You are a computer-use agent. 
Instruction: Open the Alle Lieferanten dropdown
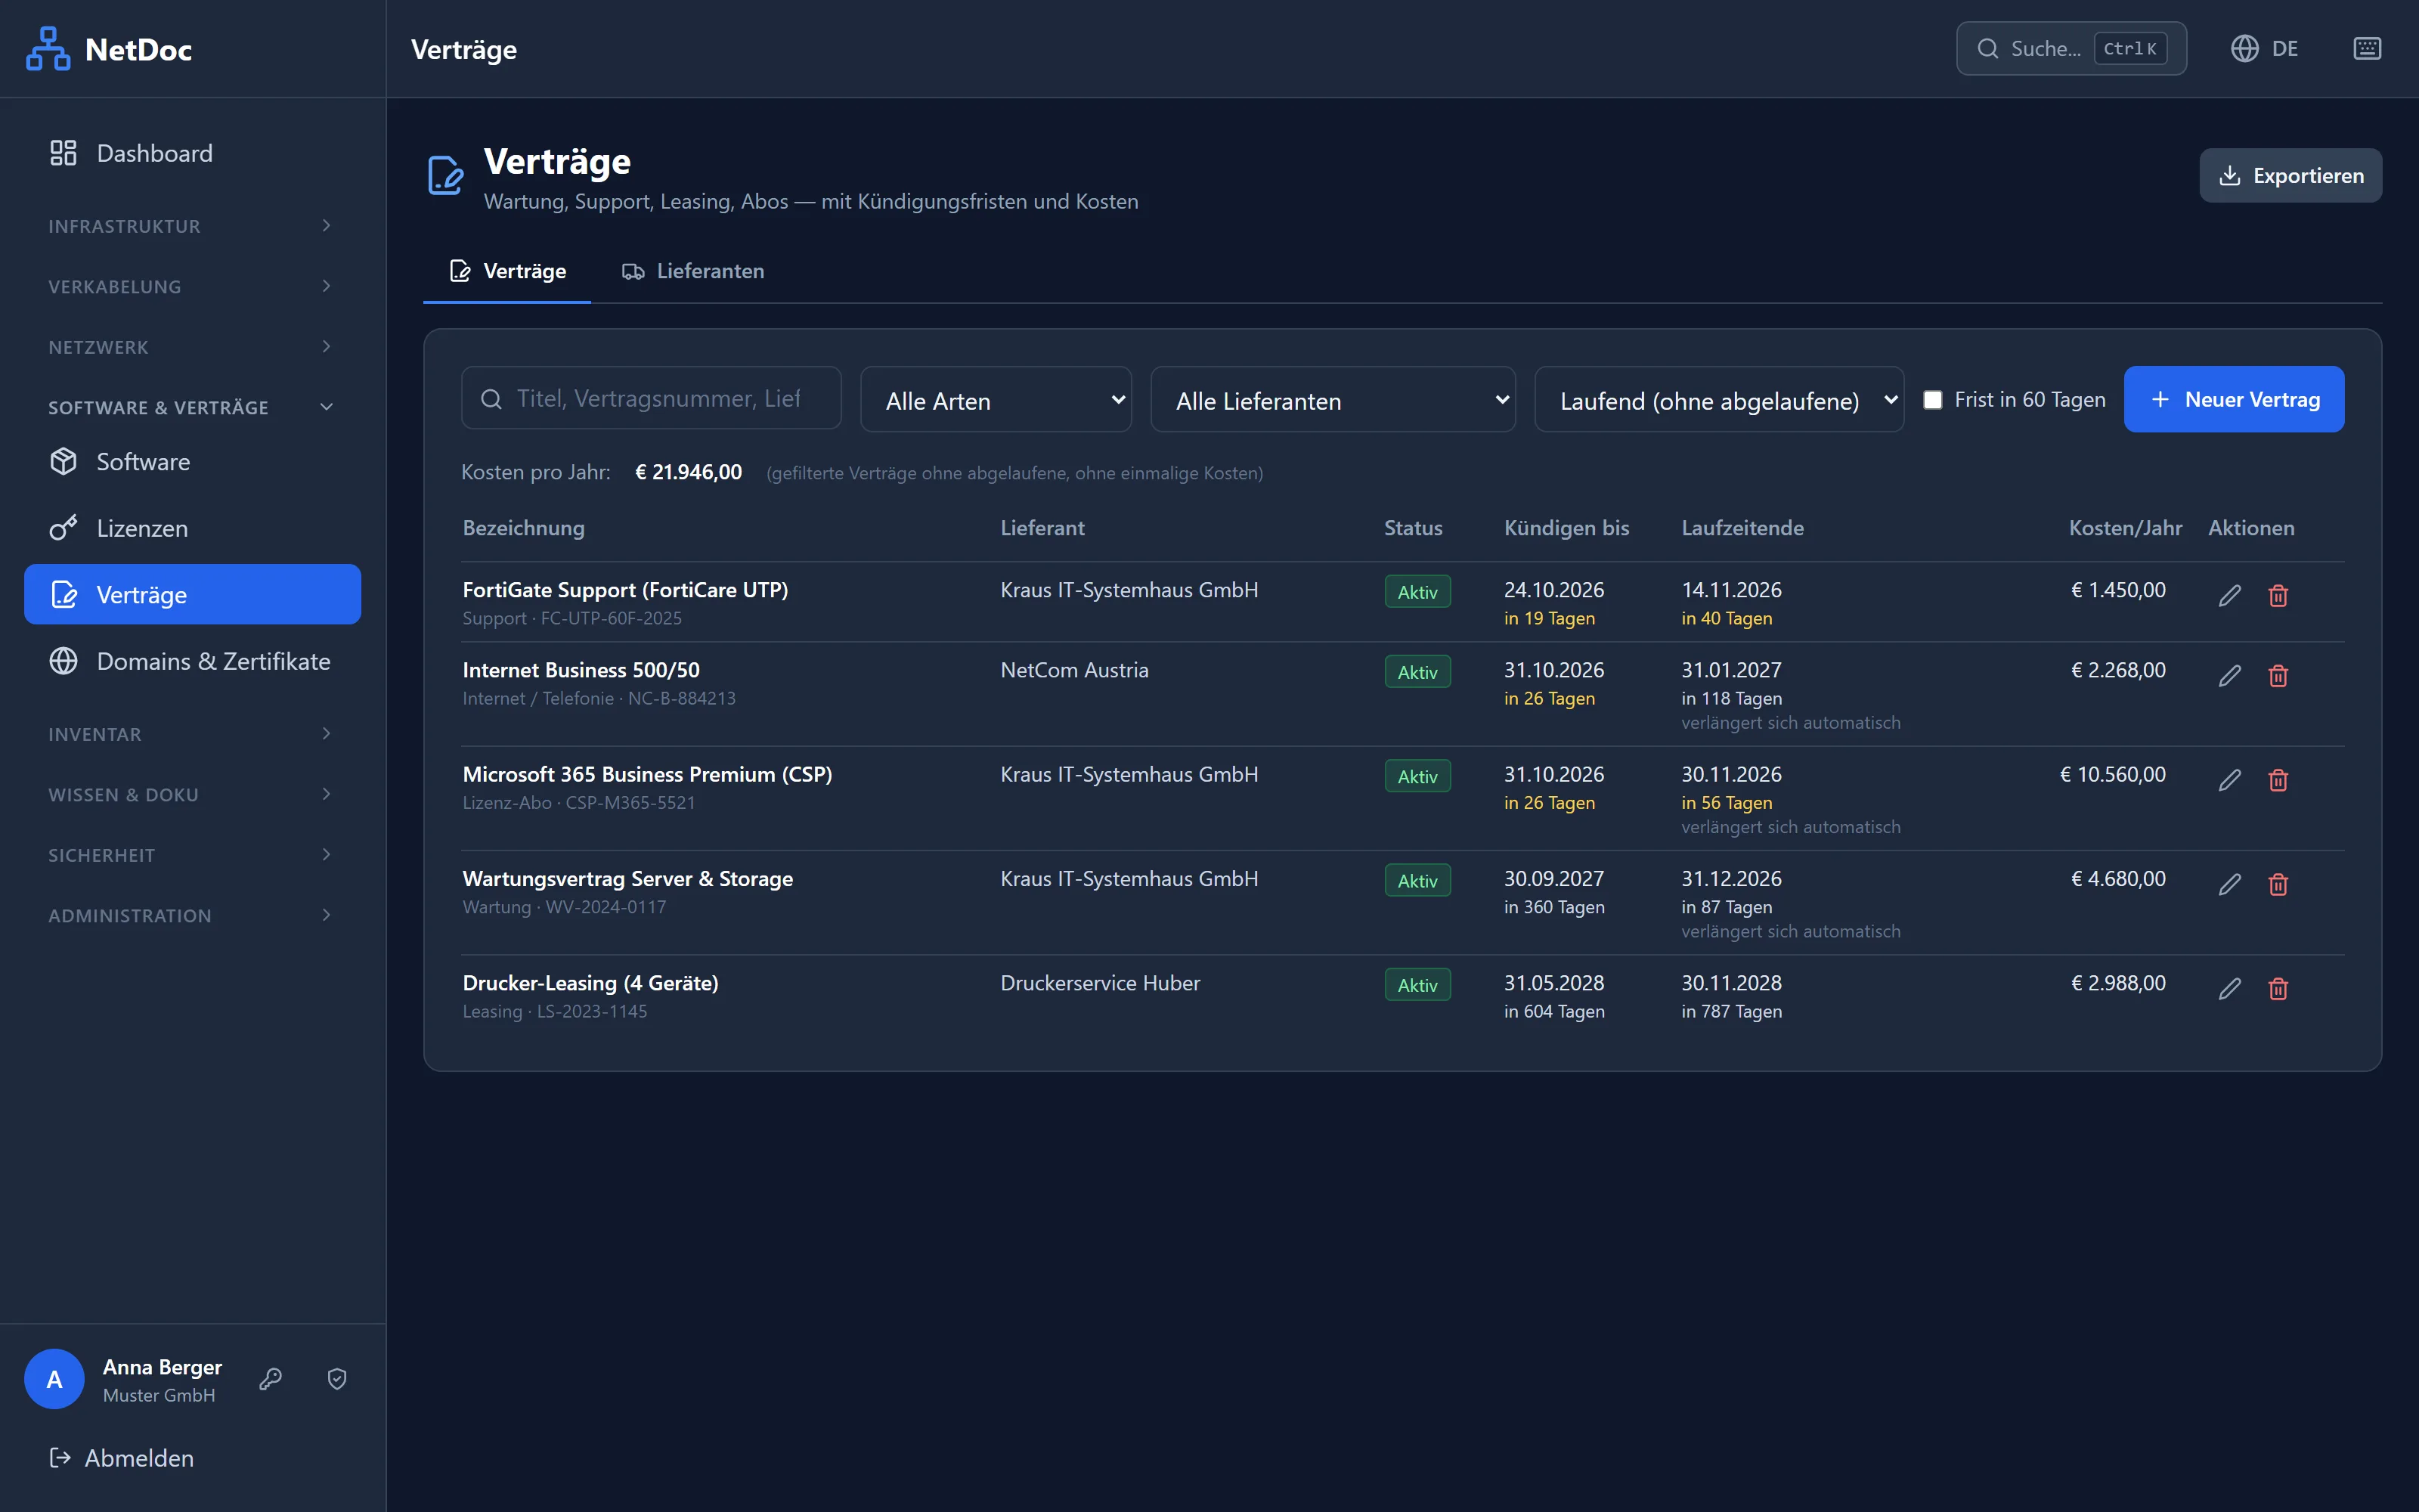[x=1333, y=400]
